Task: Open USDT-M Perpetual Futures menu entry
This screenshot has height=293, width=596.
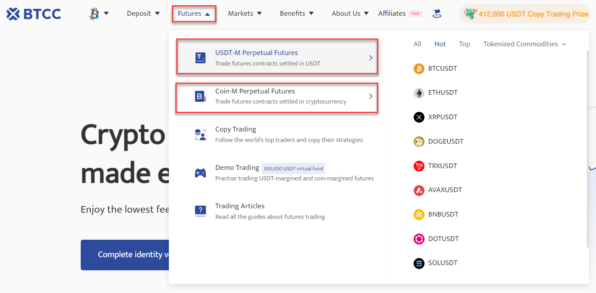Action: (277, 57)
